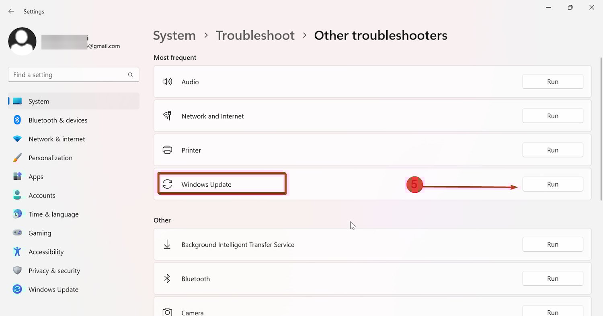
Task: Click the gmail.com account email text
Action: click(x=104, y=46)
